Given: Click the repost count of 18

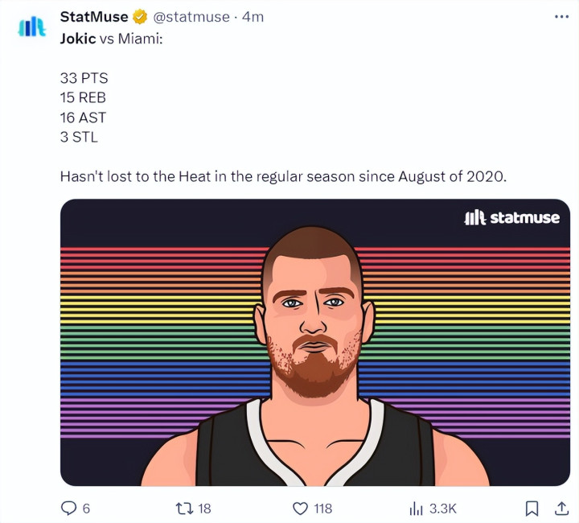Looking at the screenshot, I should [204, 509].
